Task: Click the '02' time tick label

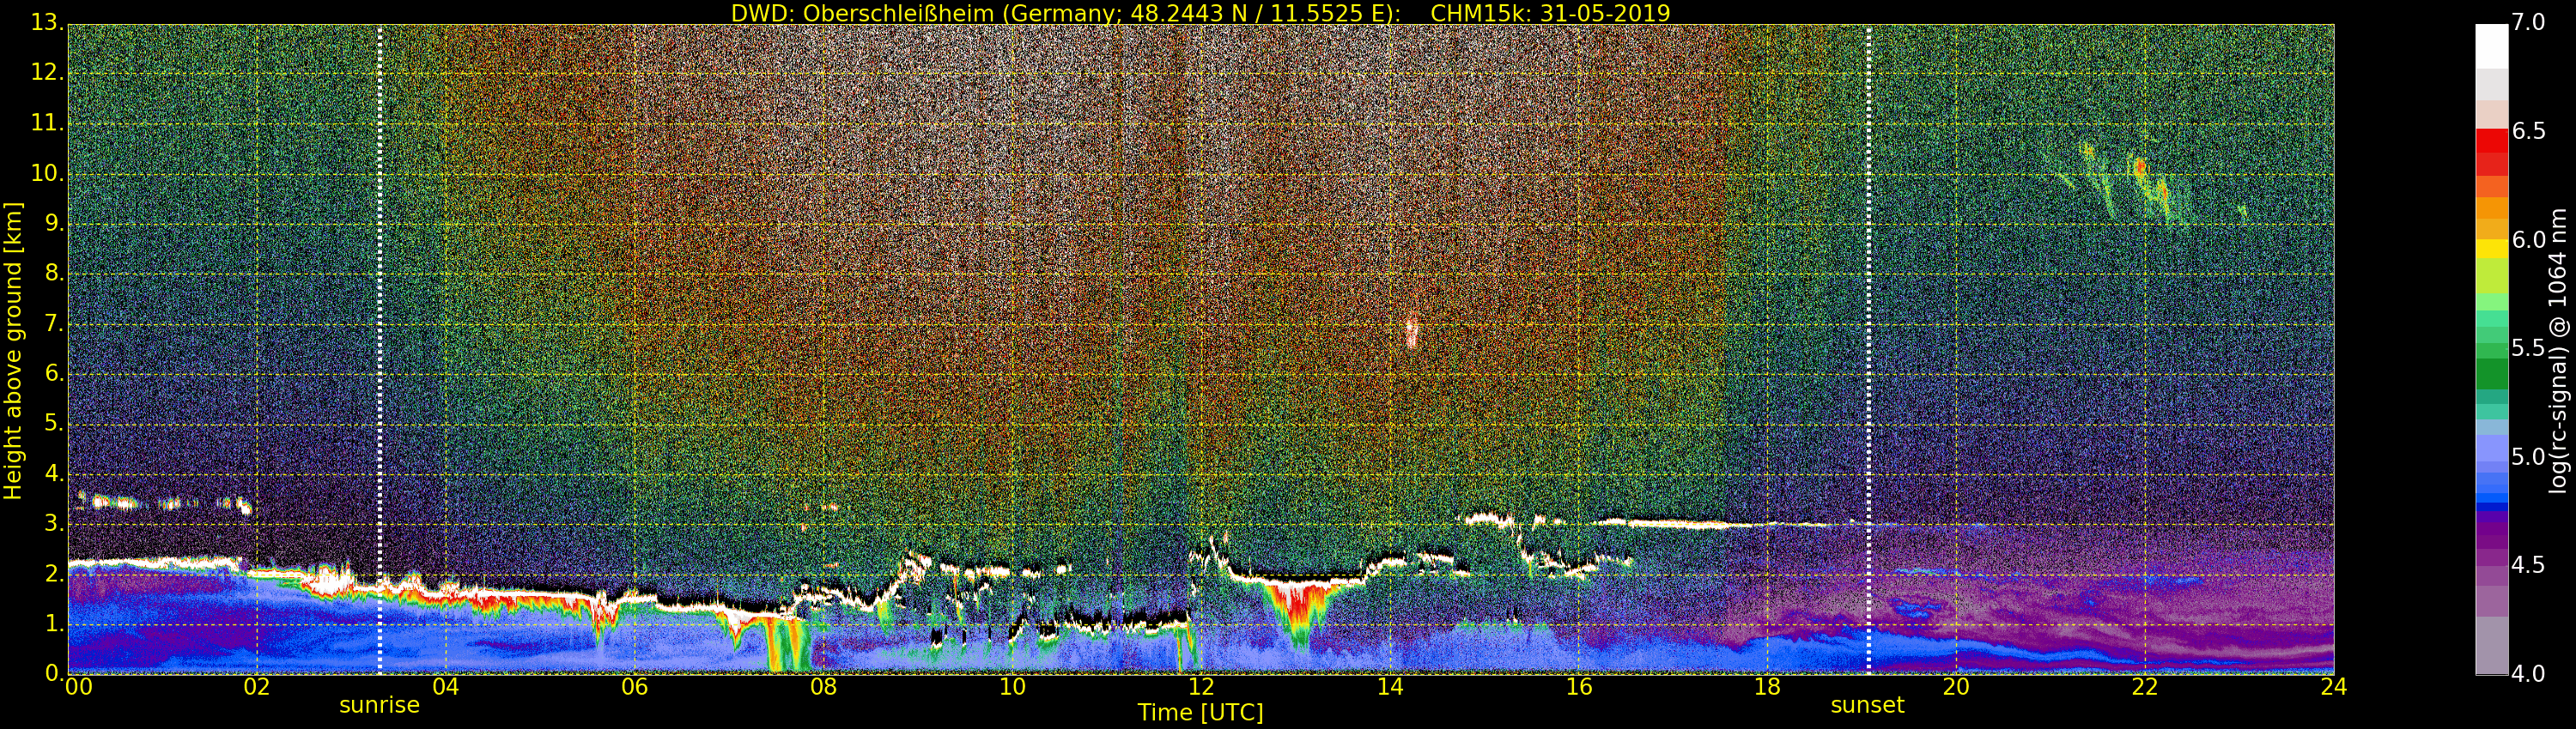Action: tap(257, 686)
